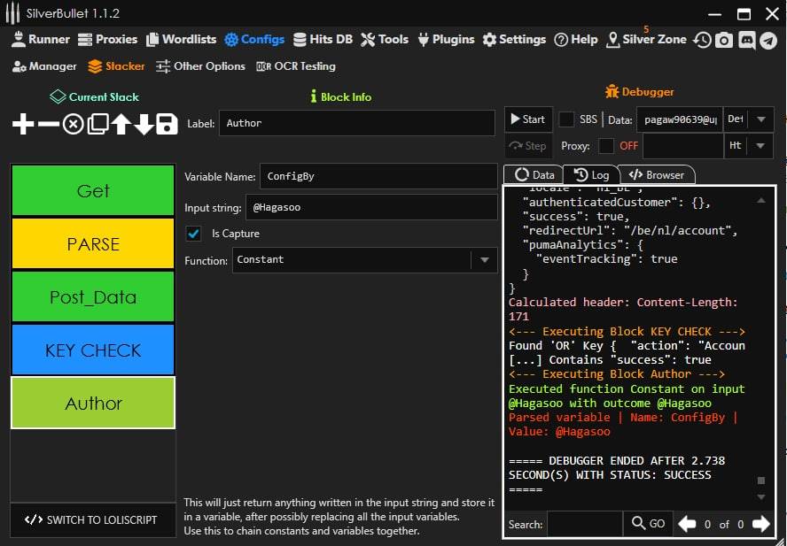This screenshot has width=787, height=546.
Task: Select the yellow PARSE block
Action: (x=93, y=244)
